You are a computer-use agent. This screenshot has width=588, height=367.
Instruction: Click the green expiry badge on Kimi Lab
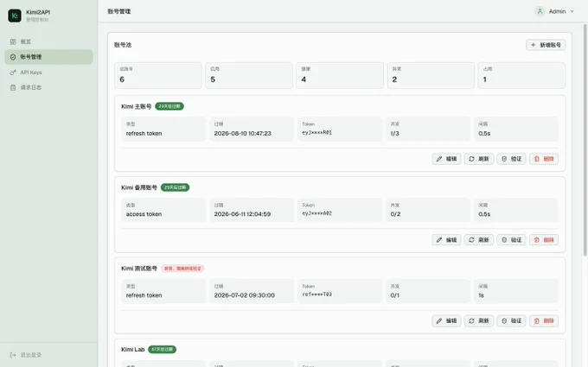[x=162, y=350]
